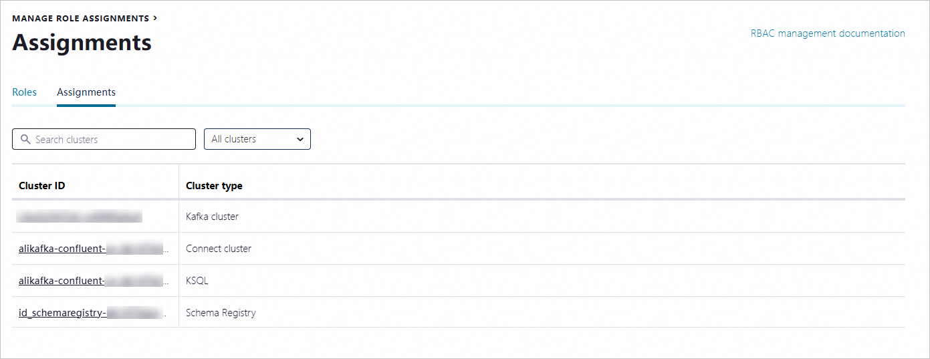Open the alikafka-confluent link for Connect cluster
930x359 pixels.
pyautogui.click(x=92, y=249)
